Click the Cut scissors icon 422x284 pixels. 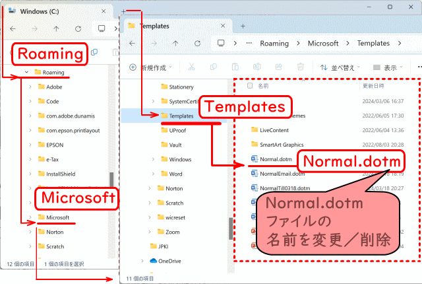click(192, 67)
